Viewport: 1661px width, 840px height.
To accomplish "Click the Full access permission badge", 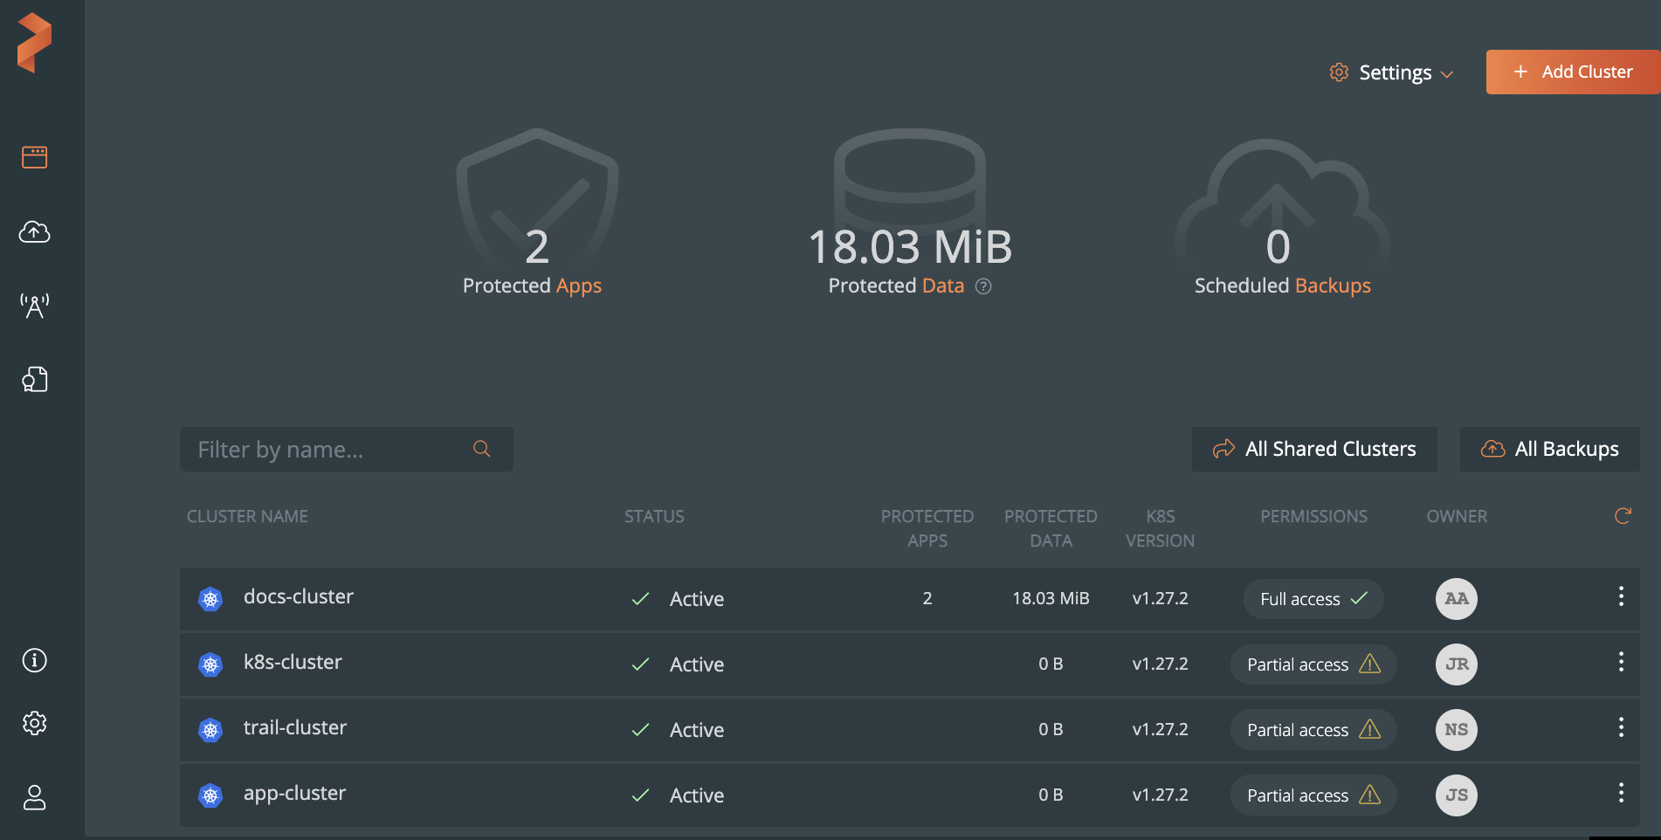I will click(x=1313, y=599).
